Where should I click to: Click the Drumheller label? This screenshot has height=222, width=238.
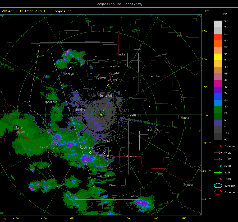coord(155,130)
